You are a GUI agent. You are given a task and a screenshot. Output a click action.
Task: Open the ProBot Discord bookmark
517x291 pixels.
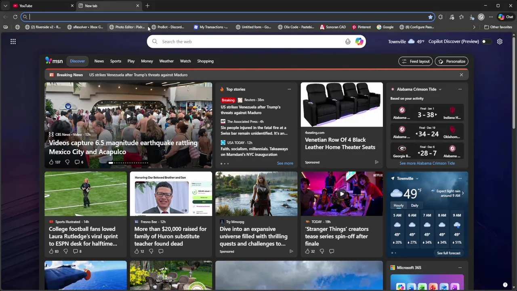click(x=168, y=27)
